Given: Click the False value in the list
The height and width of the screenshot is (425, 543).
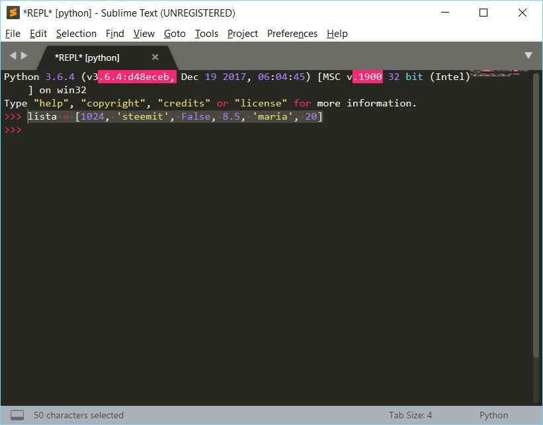Looking at the screenshot, I should [x=196, y=116].
